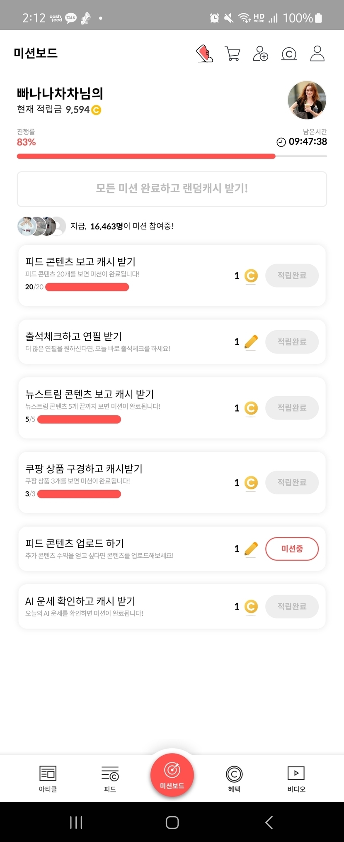Tap the coin icon on AI 운세 mission
The height and width of the screenshot is (842, 344).
point(251,607)
